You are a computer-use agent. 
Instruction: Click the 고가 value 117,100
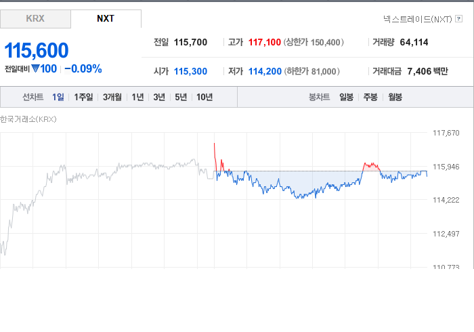click(265, 42)
